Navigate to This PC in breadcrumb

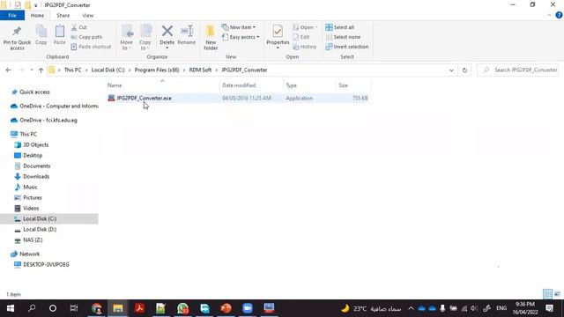72,70
